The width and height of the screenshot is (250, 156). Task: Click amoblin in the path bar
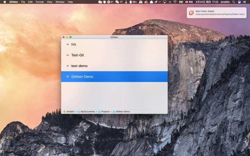(x=70, y=112)
